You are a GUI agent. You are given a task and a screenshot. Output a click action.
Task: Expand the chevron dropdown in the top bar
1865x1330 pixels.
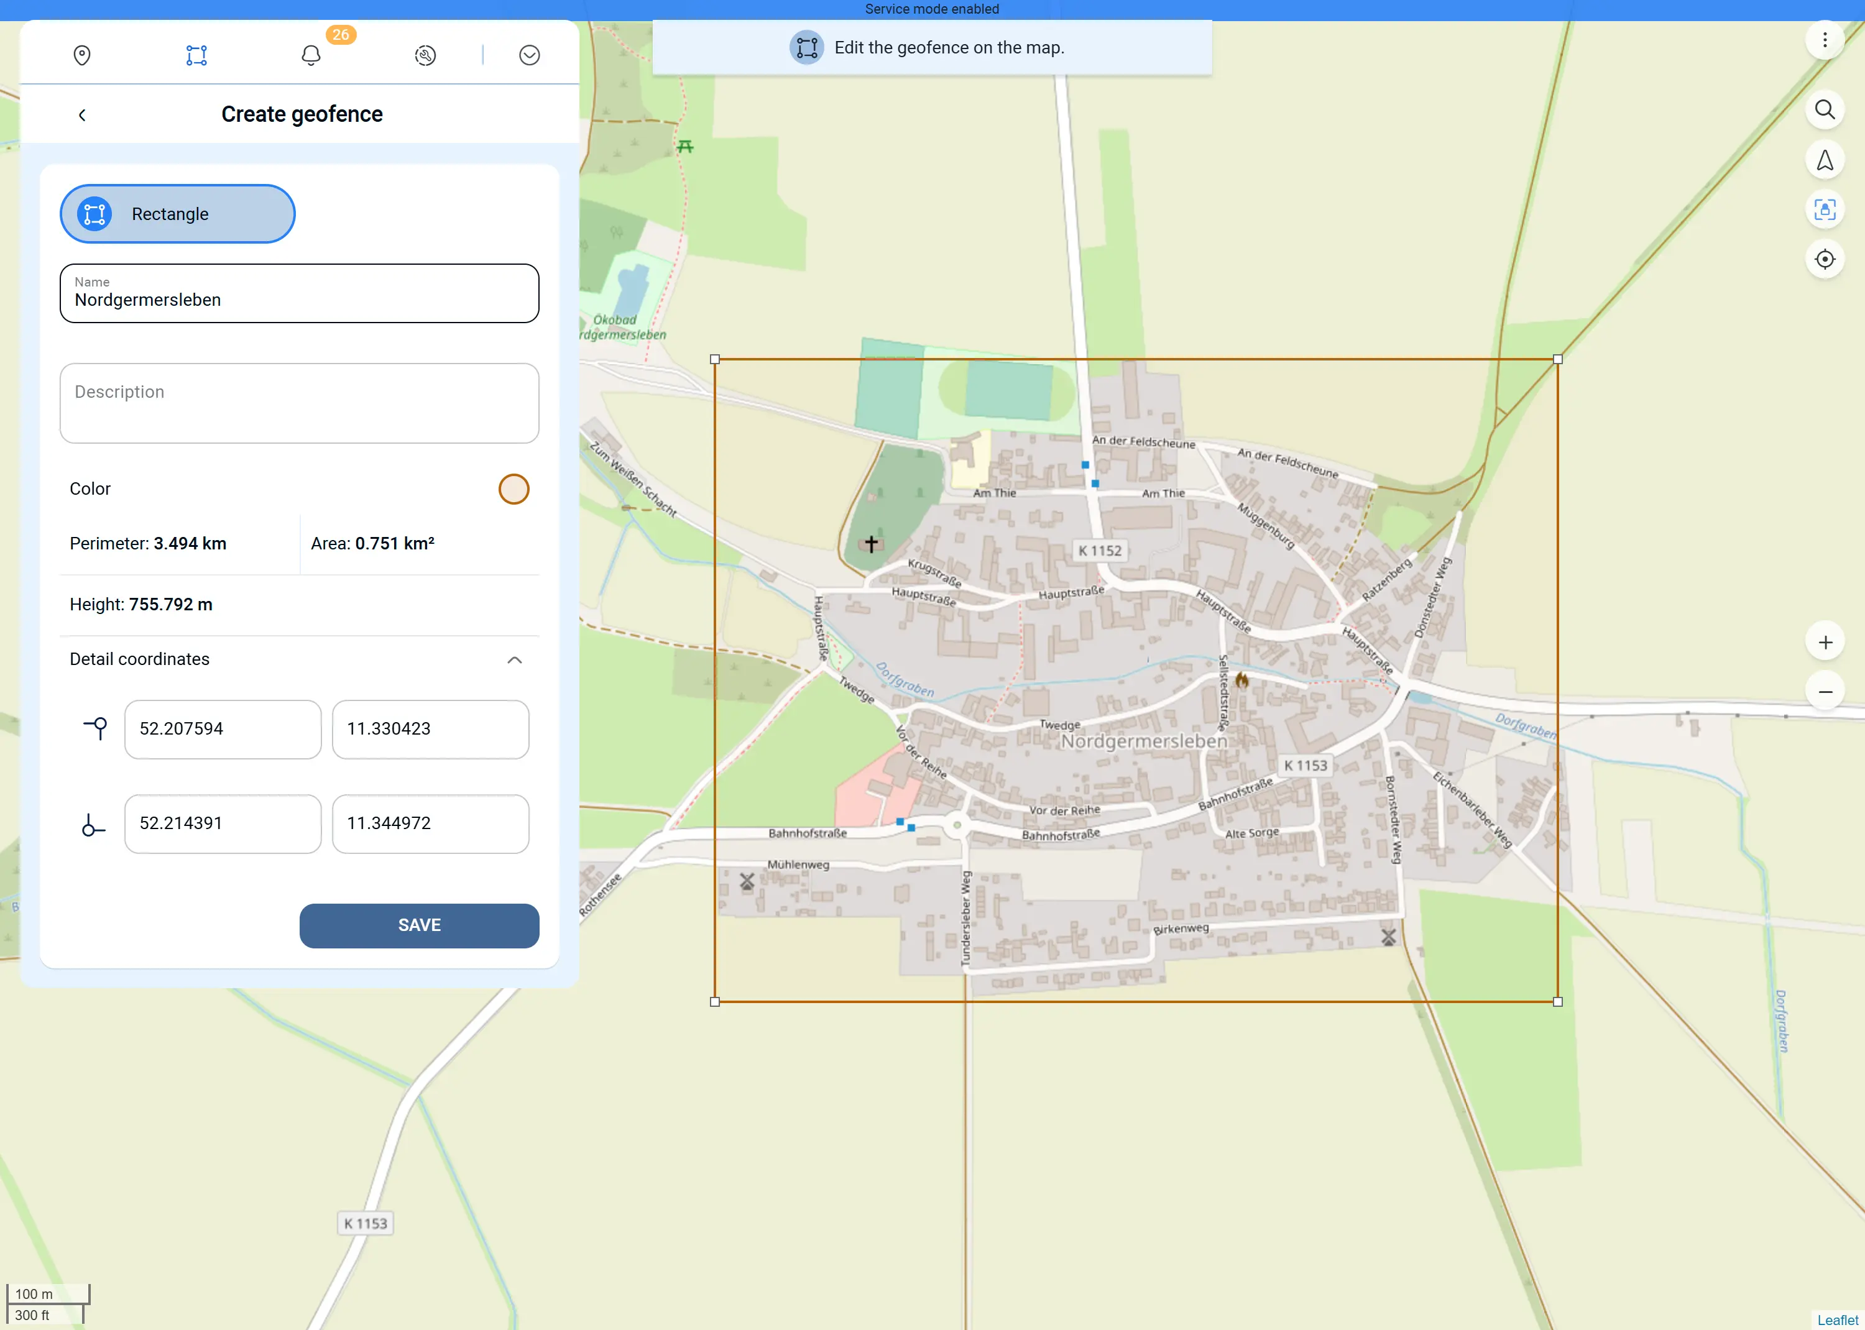coord(529,55)
